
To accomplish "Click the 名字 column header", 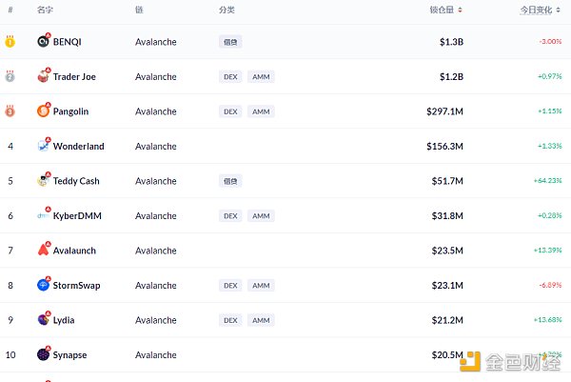I will [x=45, y=10].
